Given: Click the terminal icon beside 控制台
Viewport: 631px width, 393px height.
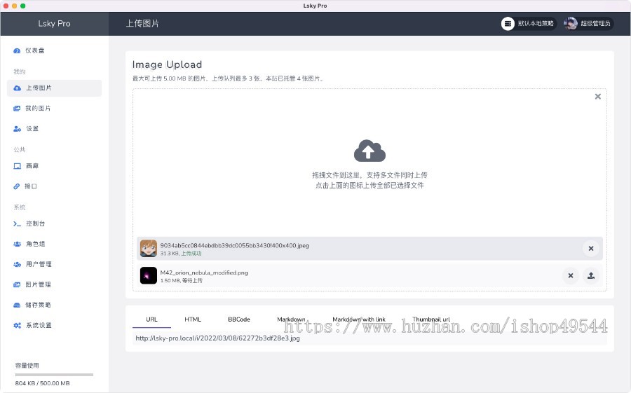Looking at the screenshot, I should pos(18,223).
